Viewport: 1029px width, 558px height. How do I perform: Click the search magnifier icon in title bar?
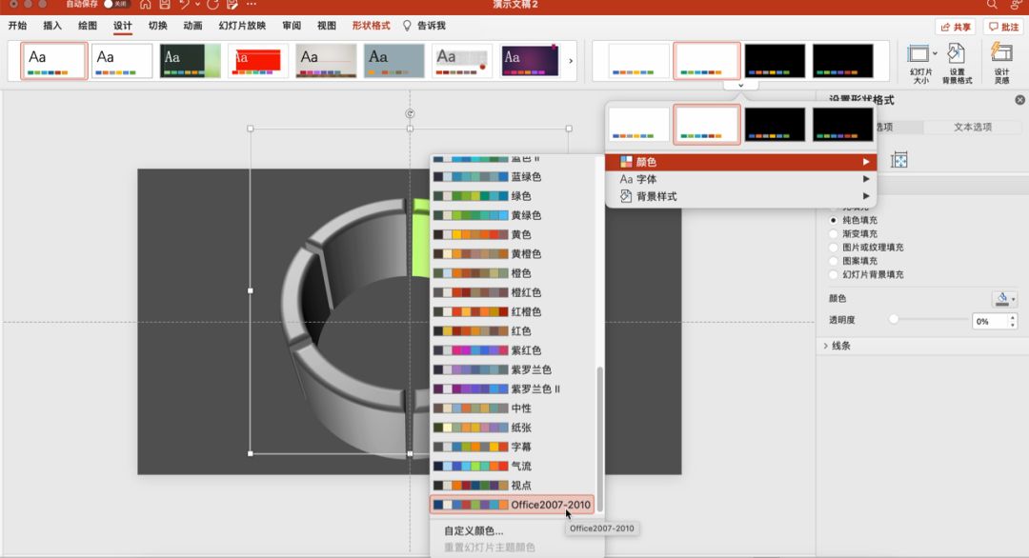992,5
